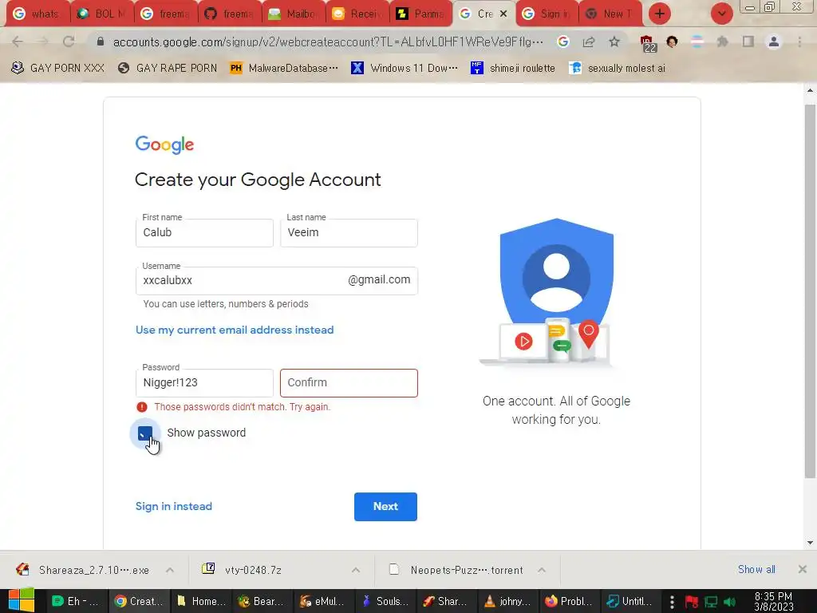This screenshot has height=613, width=817.
Task: Open johny... VLC taskbar item
Action: 507,601
